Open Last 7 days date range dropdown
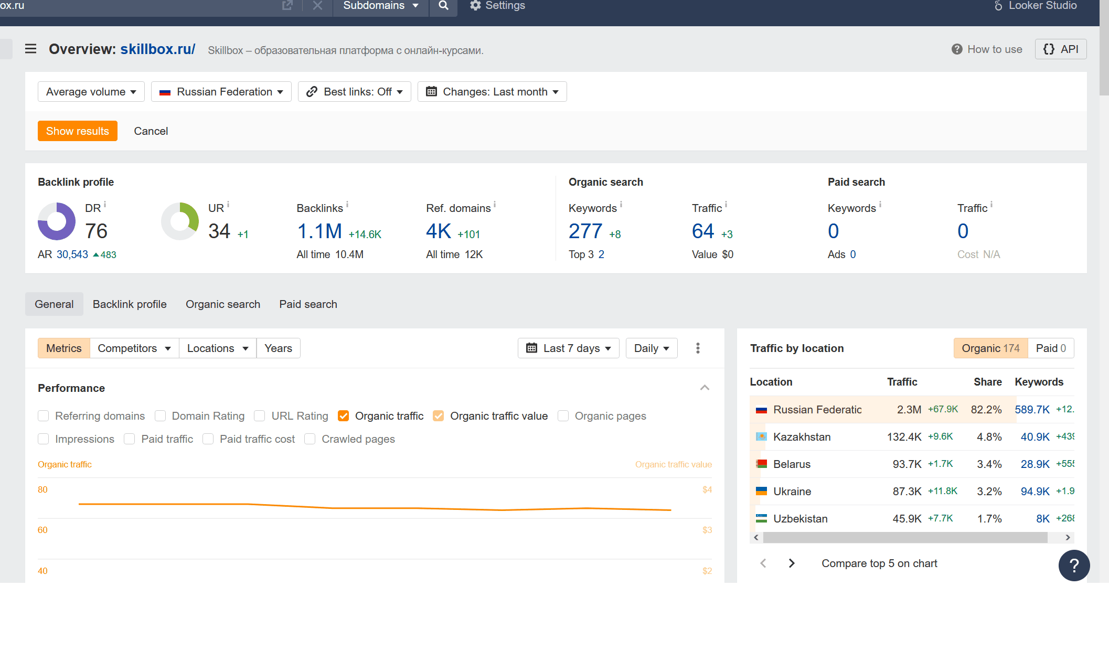 [569, 348]
